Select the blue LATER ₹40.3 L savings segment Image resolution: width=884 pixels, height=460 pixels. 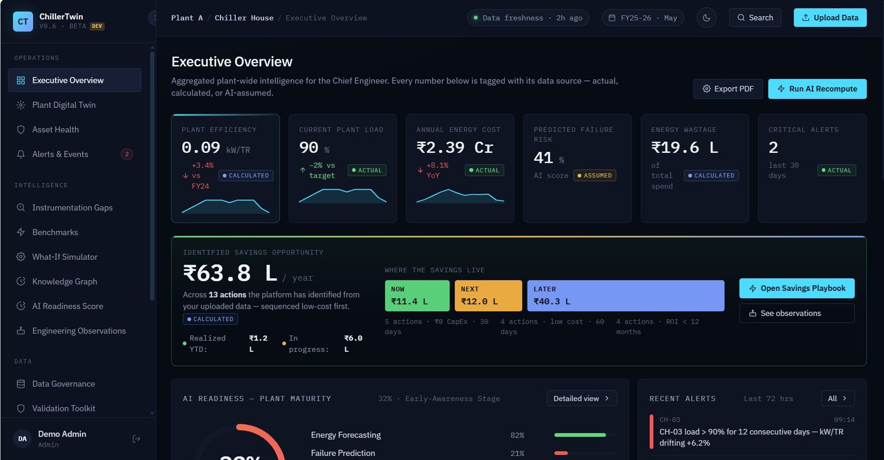pyautogui.click(x=625, y=296)
